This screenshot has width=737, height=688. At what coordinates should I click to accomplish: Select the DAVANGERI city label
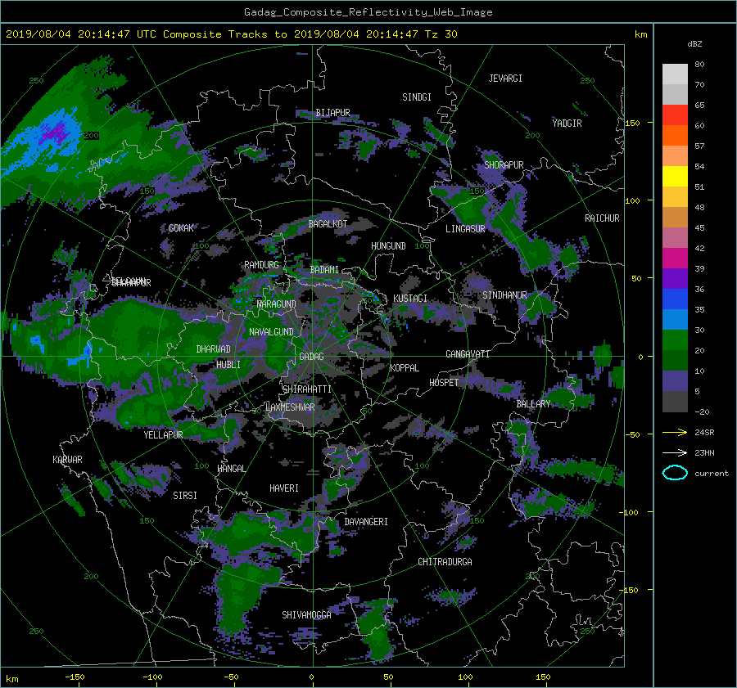366,522
